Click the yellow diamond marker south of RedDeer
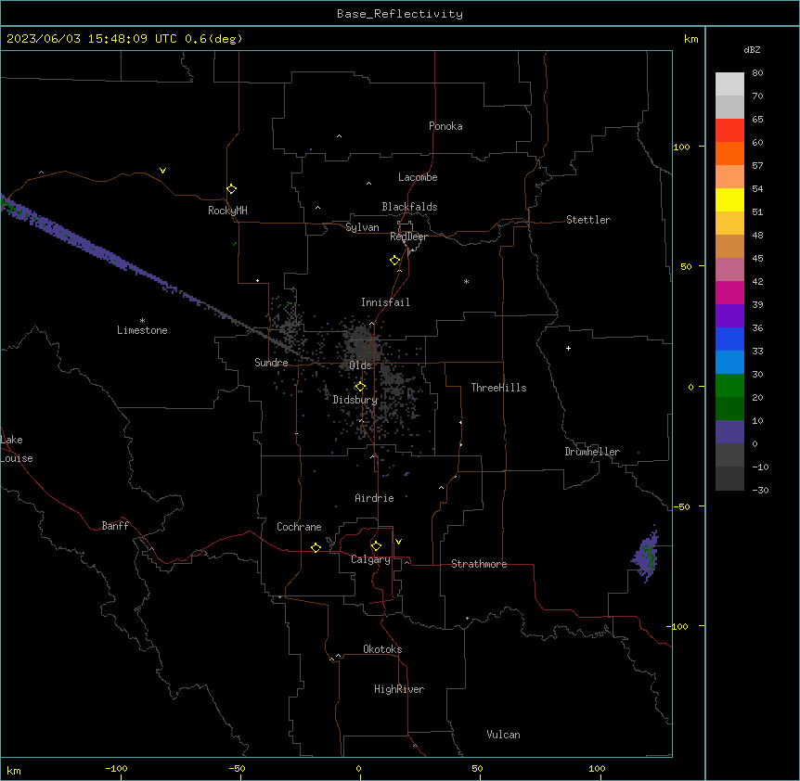This screenshot has width=800, height=781. tap(394, 261)
